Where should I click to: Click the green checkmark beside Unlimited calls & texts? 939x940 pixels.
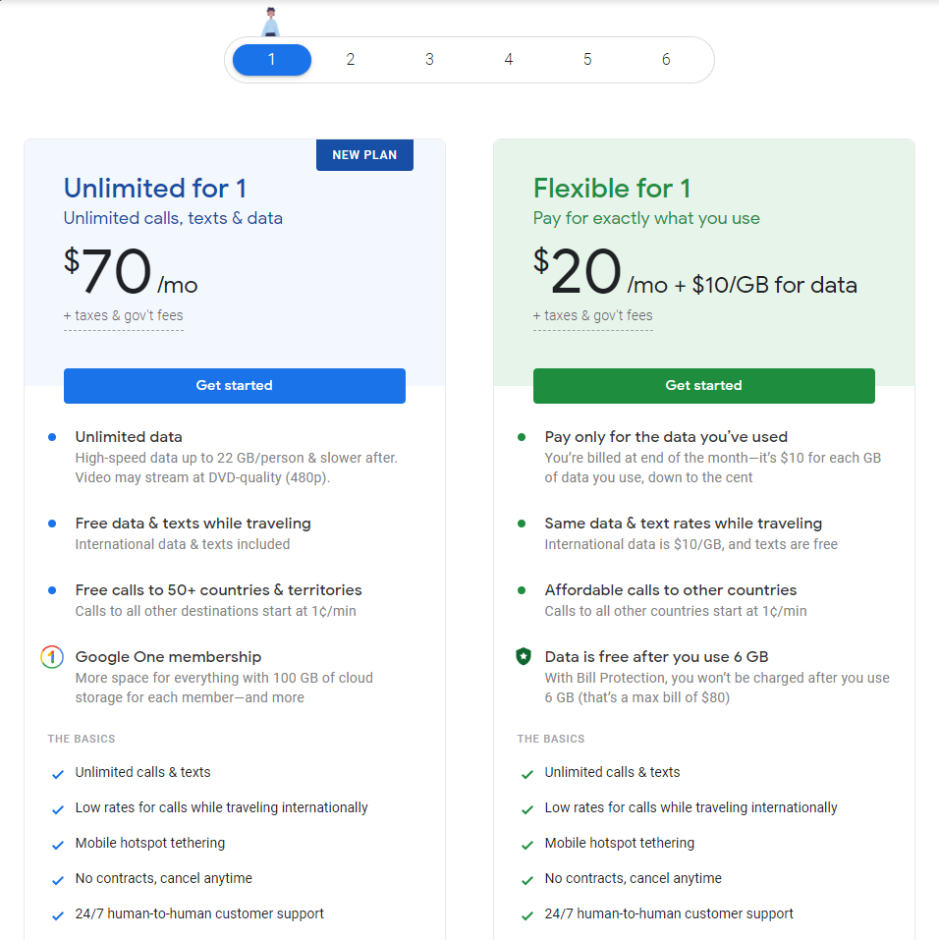coord(527,773)
